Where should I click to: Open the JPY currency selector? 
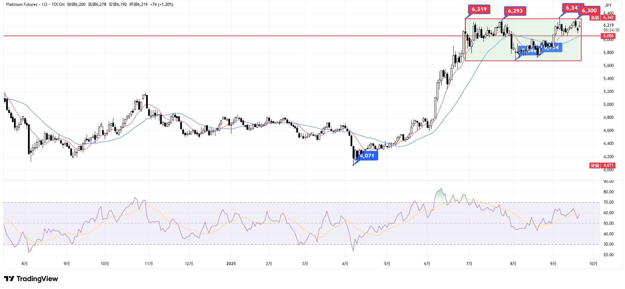point(608,5)
